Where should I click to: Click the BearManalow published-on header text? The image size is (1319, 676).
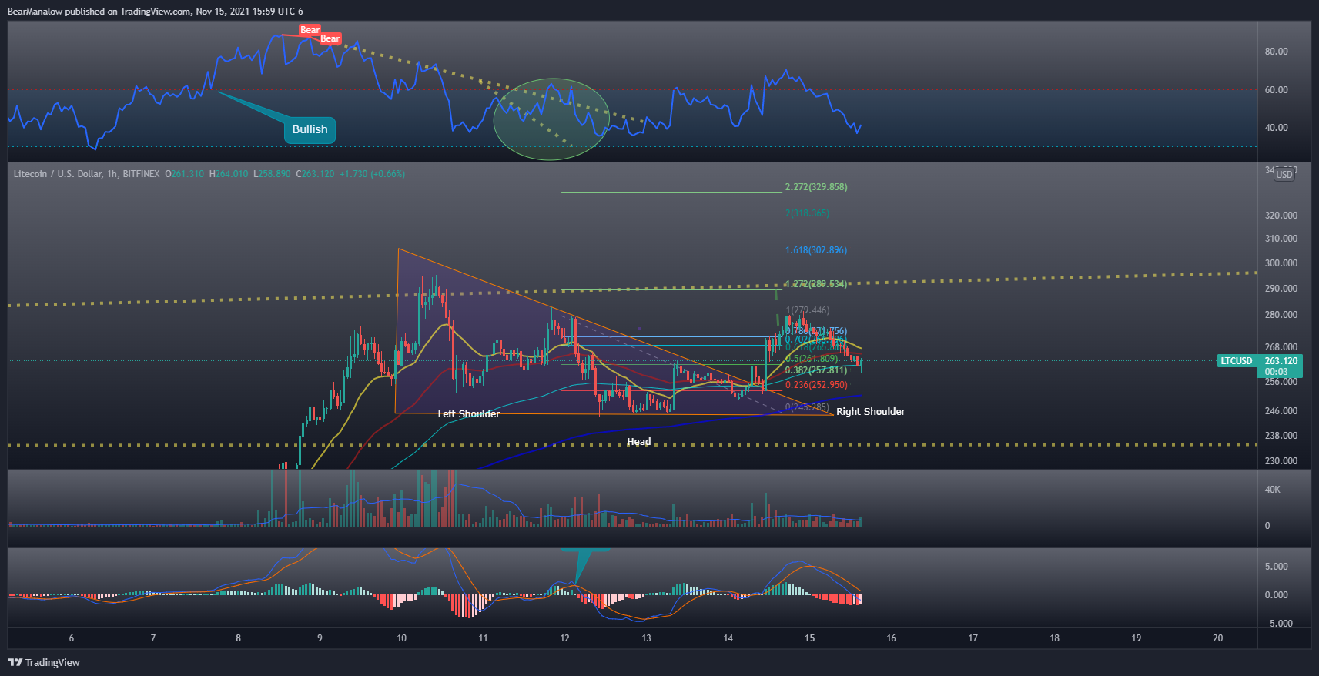[155, 12]
